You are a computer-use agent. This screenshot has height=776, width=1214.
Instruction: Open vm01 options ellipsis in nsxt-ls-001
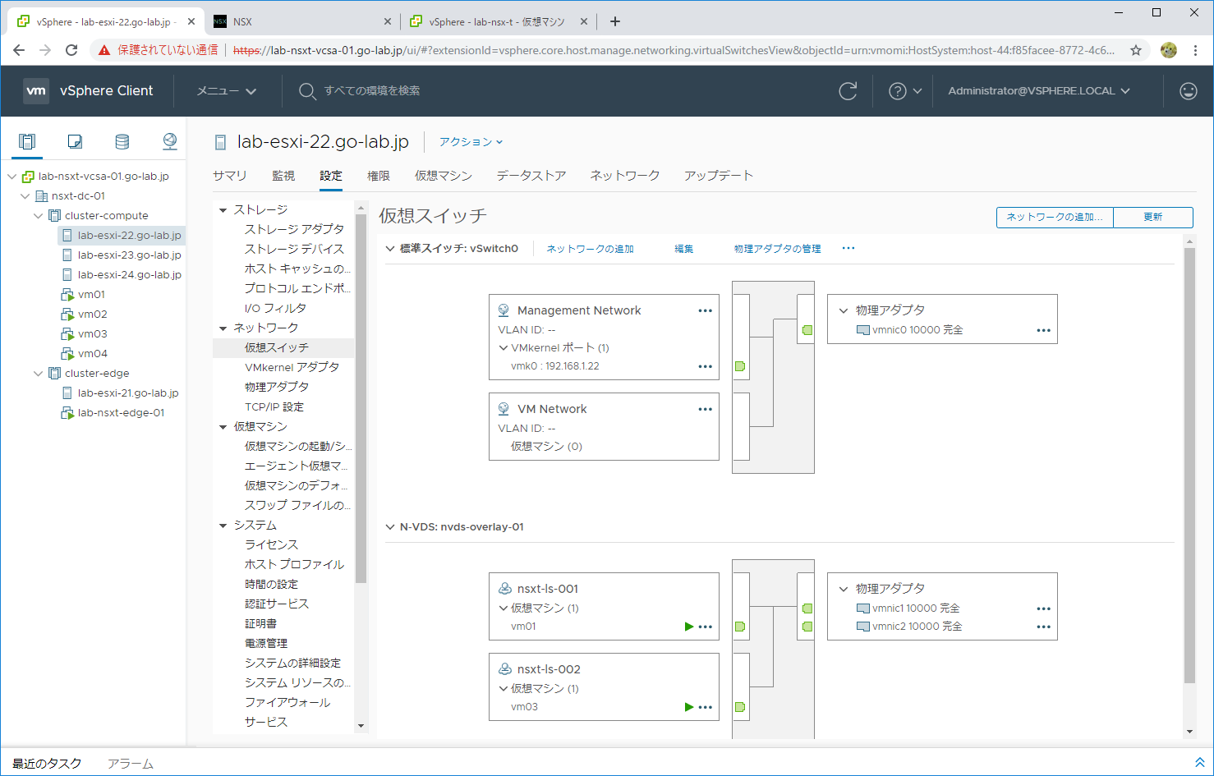705,627
